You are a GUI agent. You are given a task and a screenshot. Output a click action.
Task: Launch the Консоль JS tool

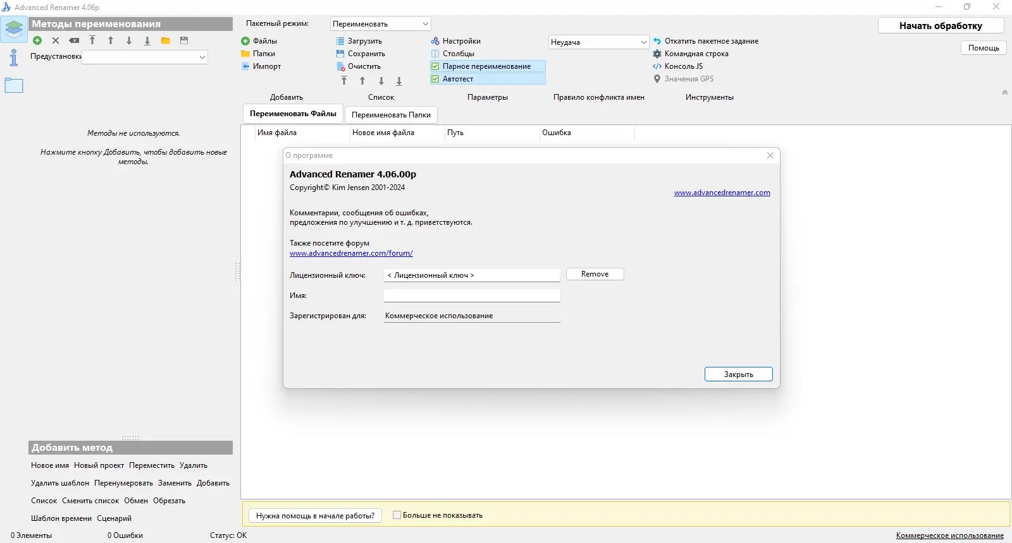[x=678, y=66]
